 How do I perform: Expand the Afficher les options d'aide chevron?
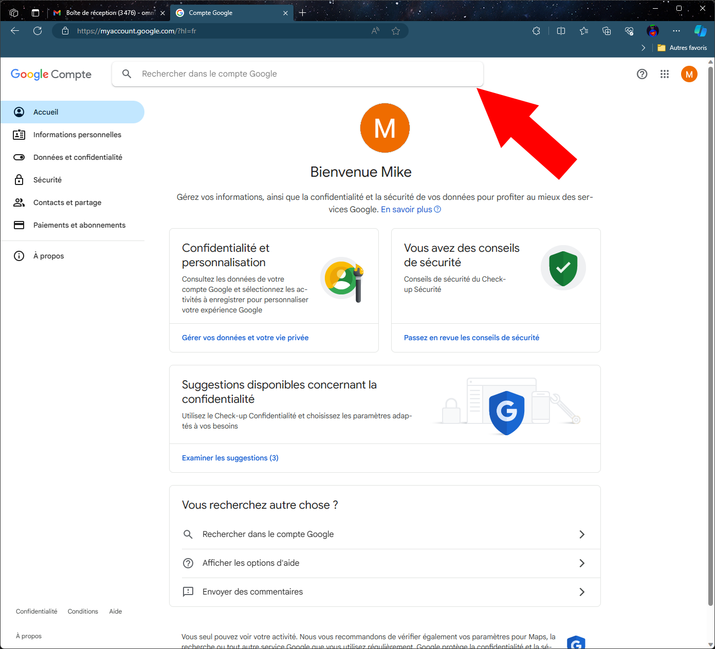pos(582,563)
